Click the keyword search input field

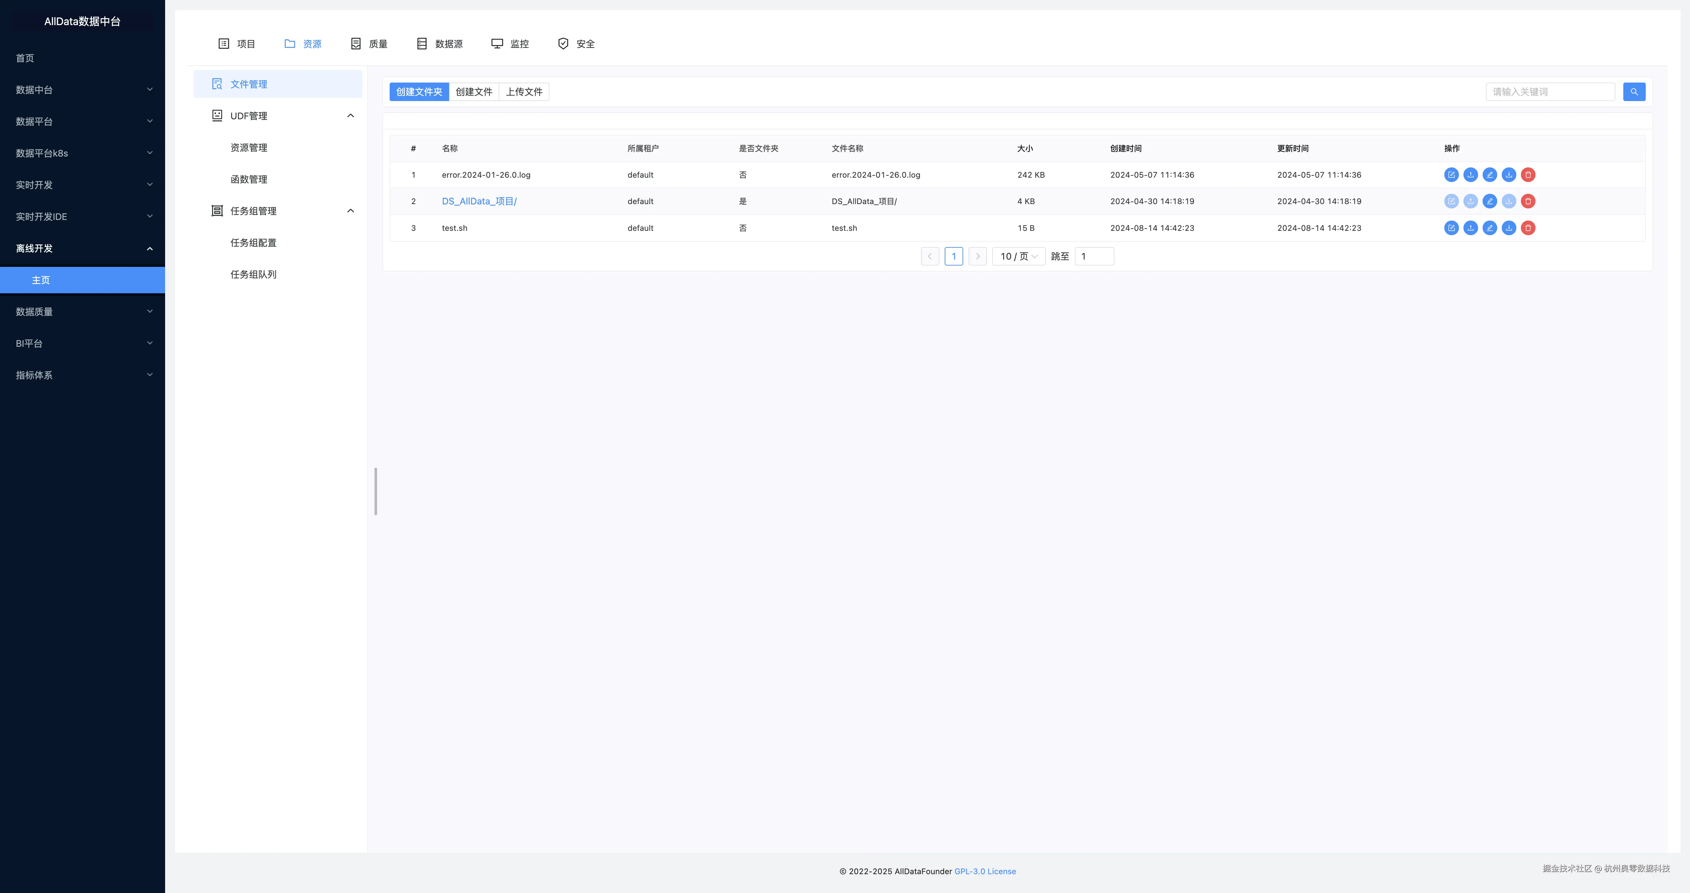(x=1550, y=92)
